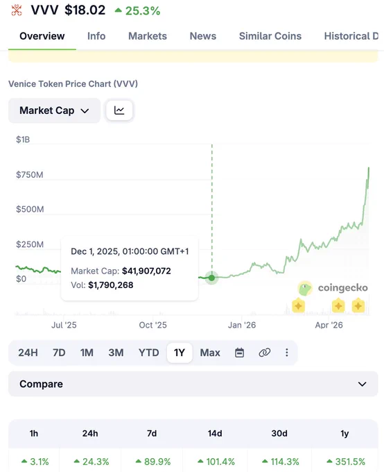Screen dimensions: 384x472
Task: Click the CoinGecko gecko logo watermark
Action: 305,288
